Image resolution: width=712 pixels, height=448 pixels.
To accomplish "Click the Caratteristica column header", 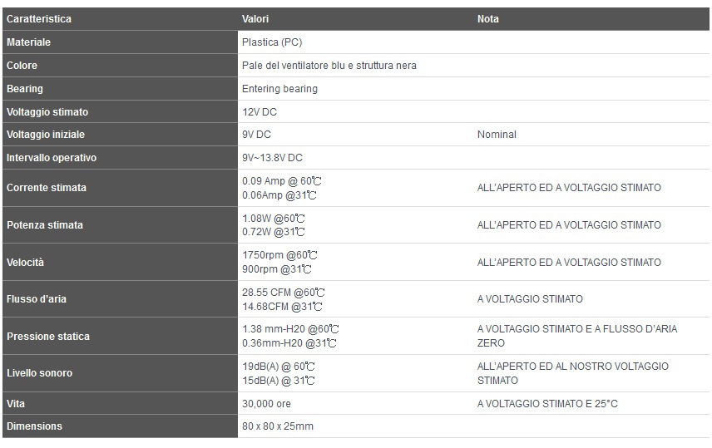I will 39,19.
